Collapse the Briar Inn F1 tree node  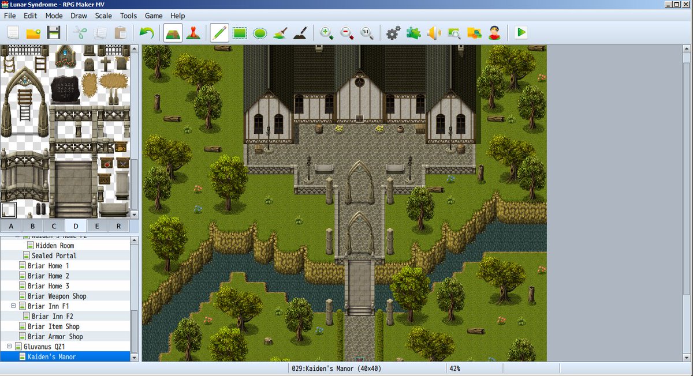(13, 306)
